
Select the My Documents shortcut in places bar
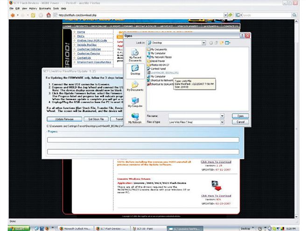pos(135,86)
